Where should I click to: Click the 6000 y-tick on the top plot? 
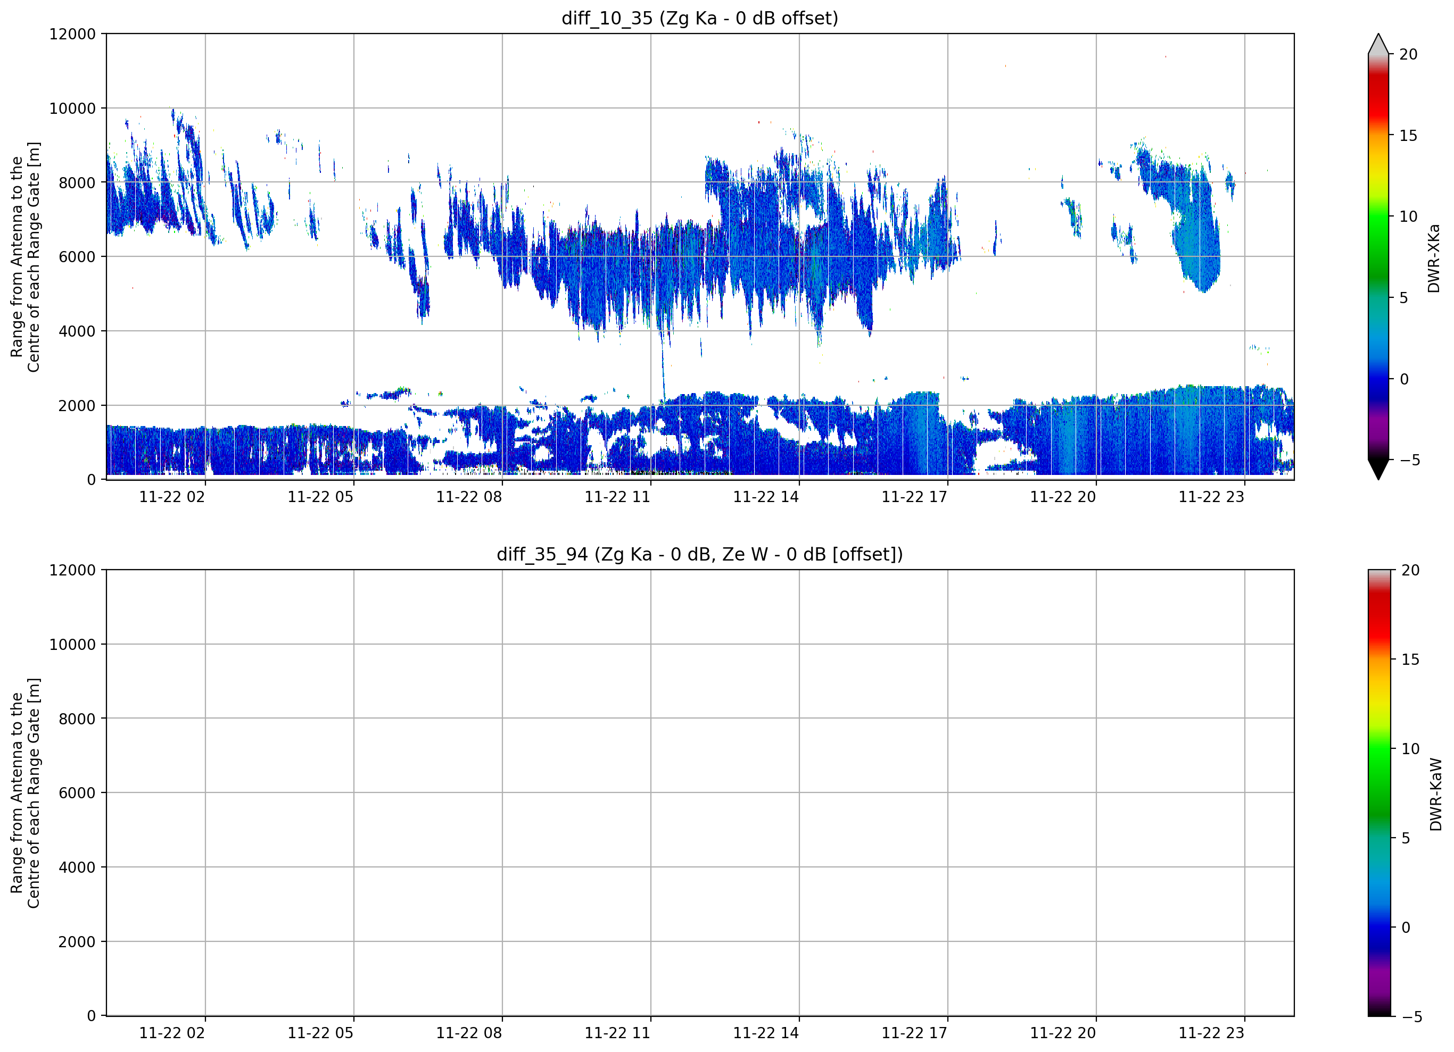tap(77, 257)
